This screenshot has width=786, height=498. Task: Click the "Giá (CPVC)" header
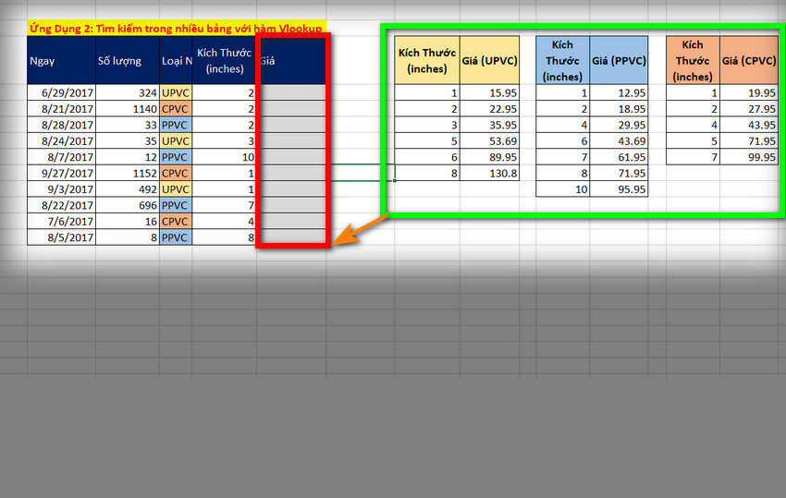[x=749, y=61]
